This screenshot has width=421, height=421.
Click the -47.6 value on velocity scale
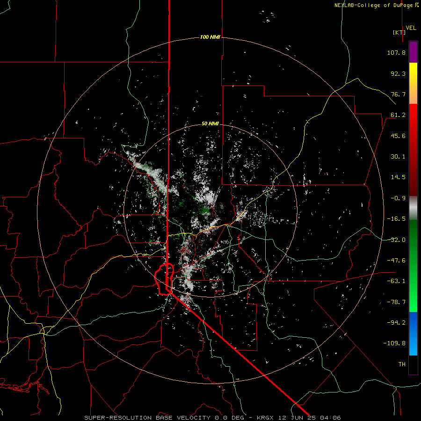click(x=396, y=261)
